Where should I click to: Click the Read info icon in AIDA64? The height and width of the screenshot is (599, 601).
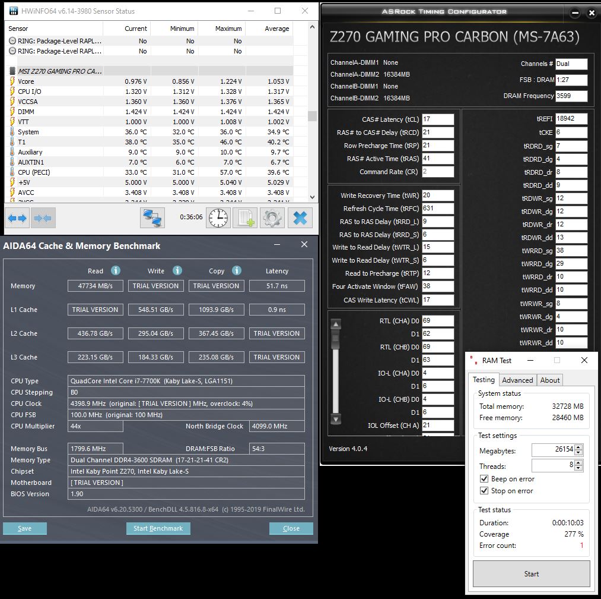click(115, 271)
